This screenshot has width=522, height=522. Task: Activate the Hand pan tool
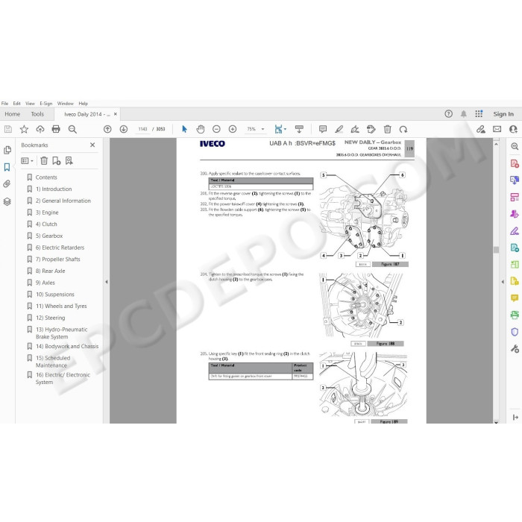tap(201, 129)
